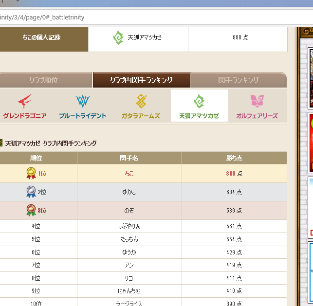The height and width of the screenshot is (306, 313).
Task: Click player name にゃんちむ
Action: [129, 291]
